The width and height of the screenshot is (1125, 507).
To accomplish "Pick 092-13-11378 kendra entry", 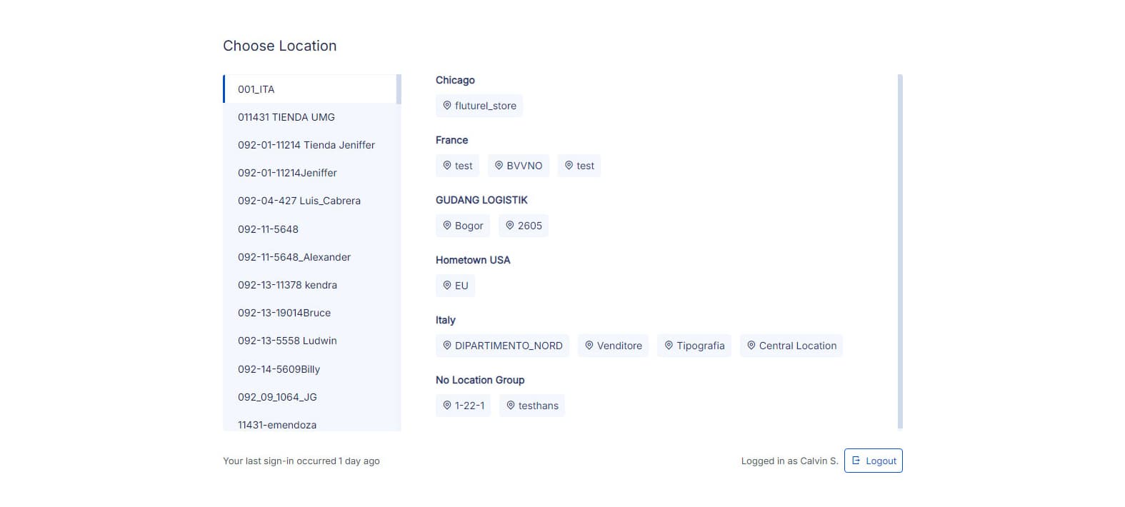I will 310,285.
